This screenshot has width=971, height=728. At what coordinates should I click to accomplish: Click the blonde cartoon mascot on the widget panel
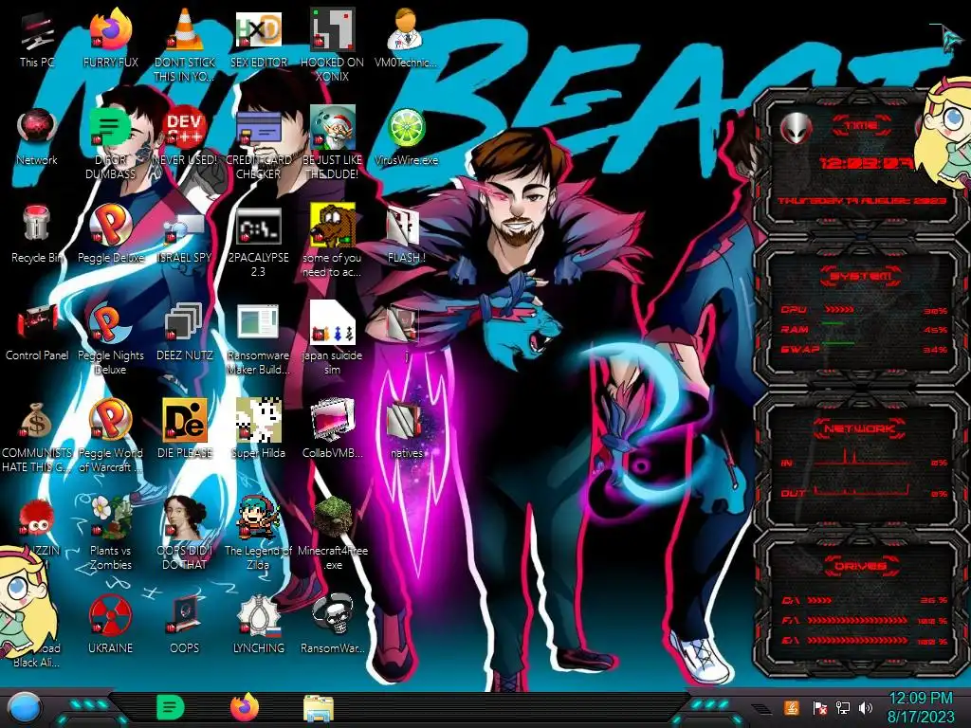point(946,133)
